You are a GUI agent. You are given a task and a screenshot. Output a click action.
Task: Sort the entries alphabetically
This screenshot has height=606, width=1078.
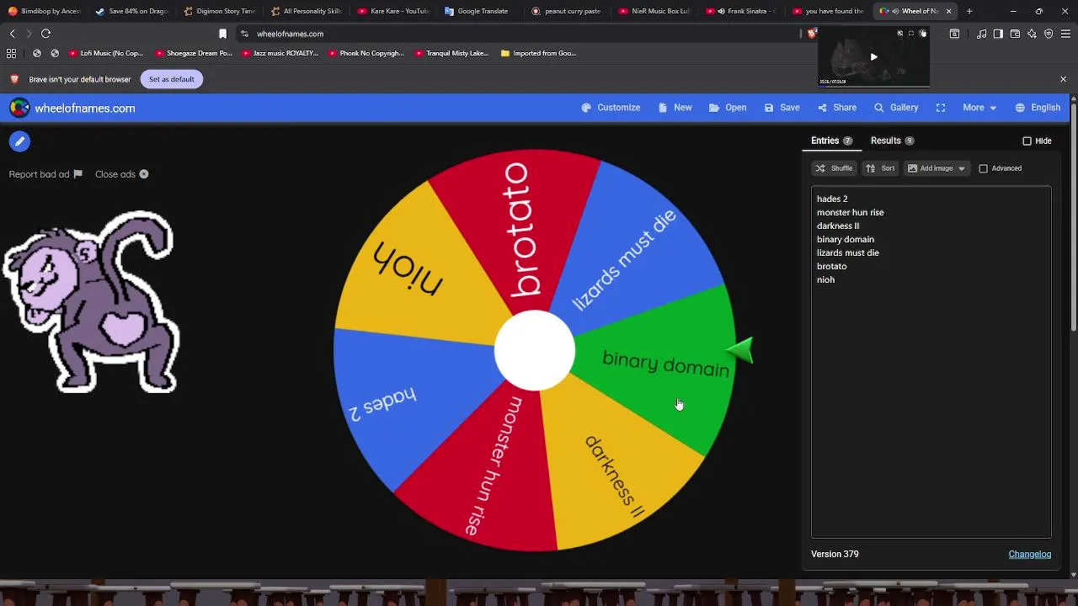pos(880,168)
